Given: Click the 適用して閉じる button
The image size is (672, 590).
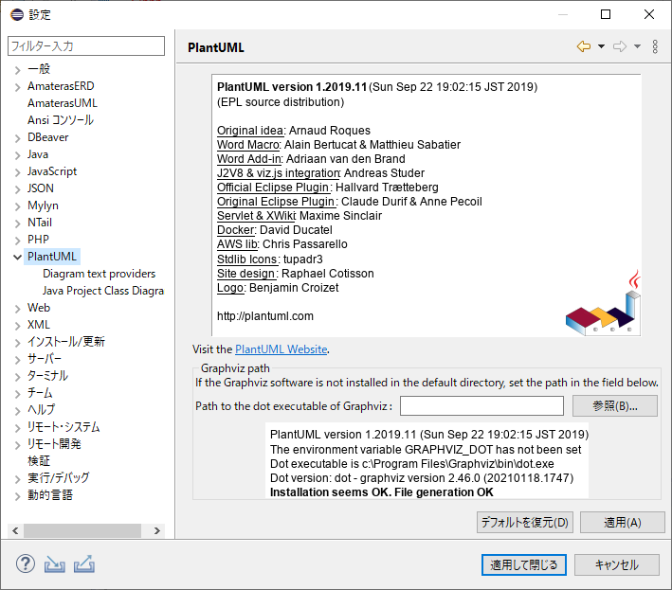Looking at the screenshot, I should (x=524, y=564).
